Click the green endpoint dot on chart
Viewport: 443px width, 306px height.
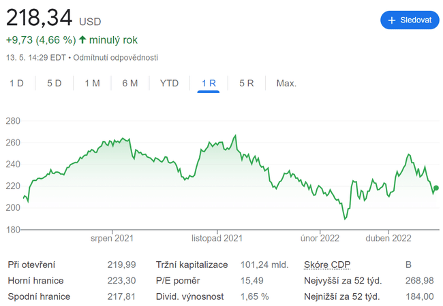coord(436,188)
